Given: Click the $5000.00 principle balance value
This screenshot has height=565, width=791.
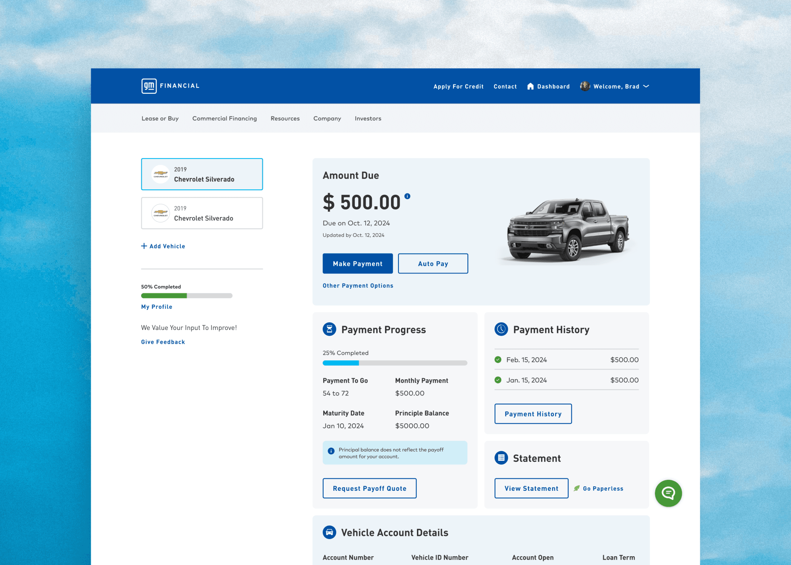Looking at the screenshot, I should click(x=412, y=426).
